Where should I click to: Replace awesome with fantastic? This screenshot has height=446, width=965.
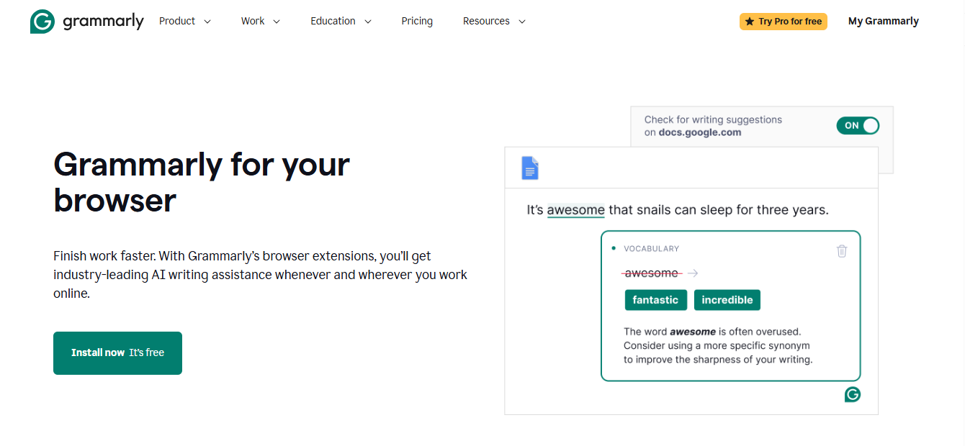tap(655, 299)
